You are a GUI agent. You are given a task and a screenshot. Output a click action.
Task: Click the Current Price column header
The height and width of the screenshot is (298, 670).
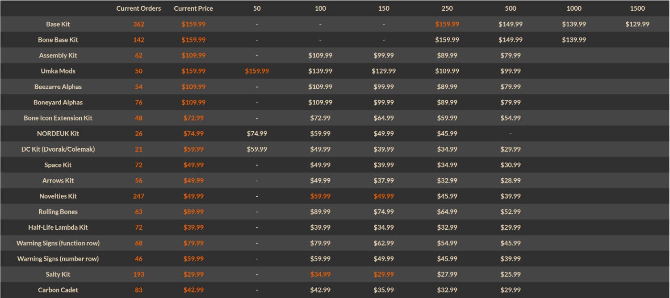(193, 8)
